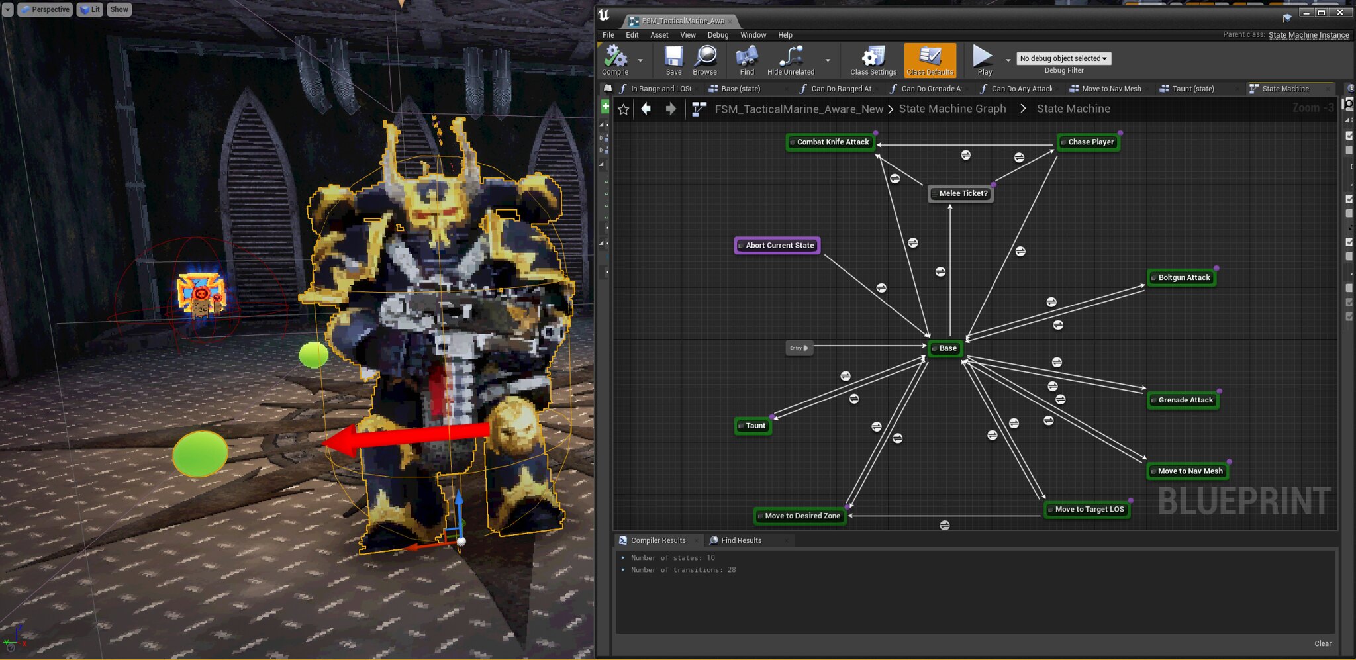Viewport: 1356px width, 660px height.
Task: Select the Entry node
Action: click(799, 348)
